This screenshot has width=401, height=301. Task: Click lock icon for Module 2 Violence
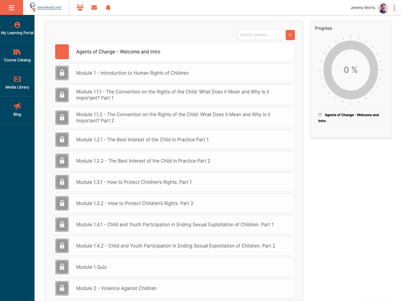pos(62,289)
